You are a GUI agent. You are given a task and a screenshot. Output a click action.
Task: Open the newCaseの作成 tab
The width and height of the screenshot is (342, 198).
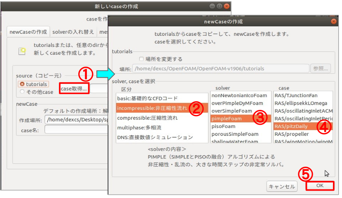[28, 32]
